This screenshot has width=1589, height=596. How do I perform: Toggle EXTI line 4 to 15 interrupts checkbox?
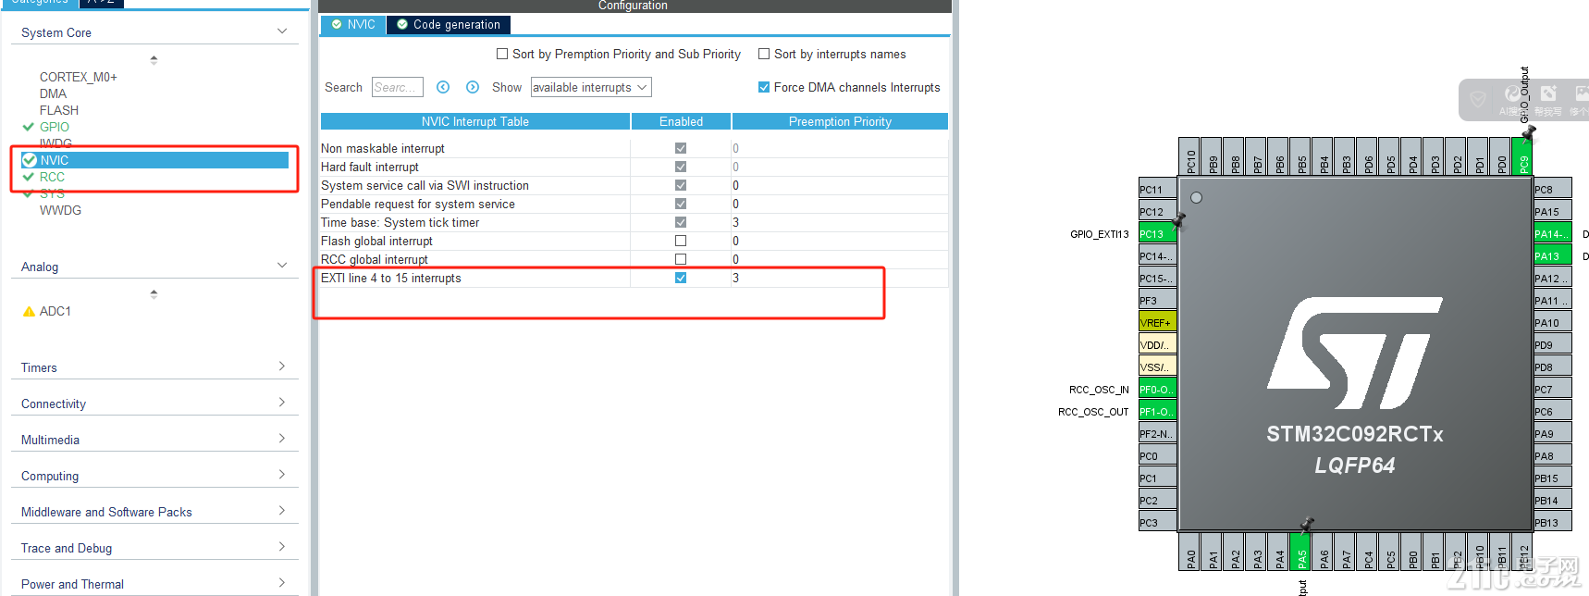tap(681, 278)
